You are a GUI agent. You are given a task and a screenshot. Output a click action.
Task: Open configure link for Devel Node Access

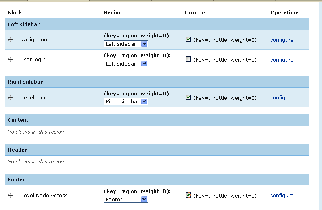pyautogui.click(x=282, y=196)
